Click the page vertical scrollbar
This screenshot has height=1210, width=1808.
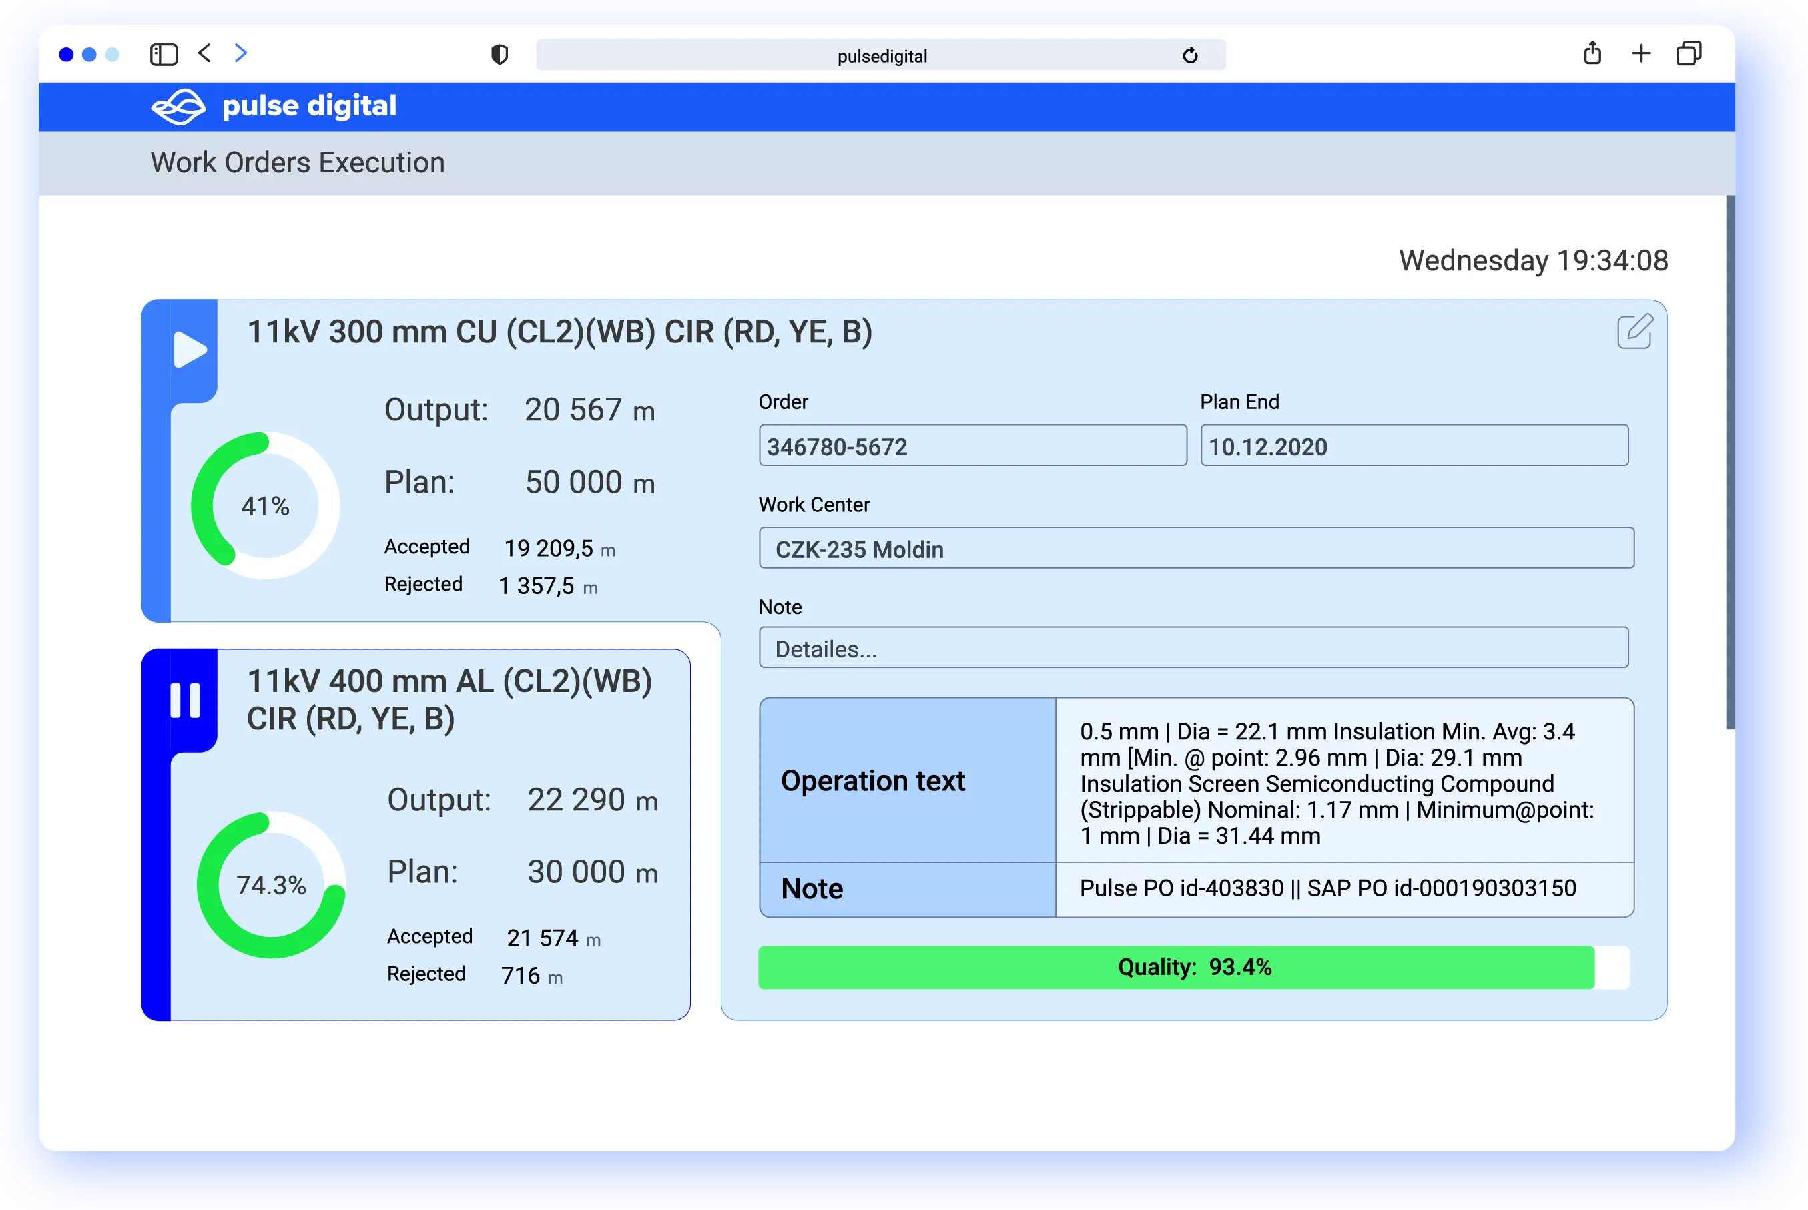(x=1730, y=463)
